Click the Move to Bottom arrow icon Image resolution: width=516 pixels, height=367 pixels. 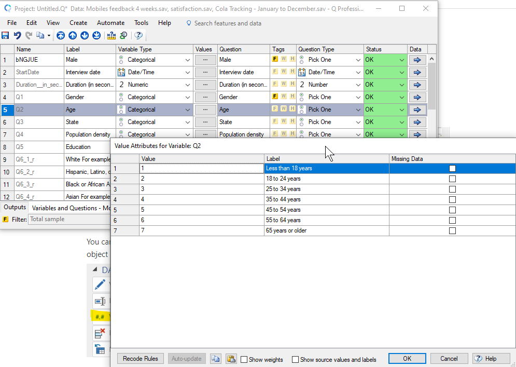[x=96, y=35]
